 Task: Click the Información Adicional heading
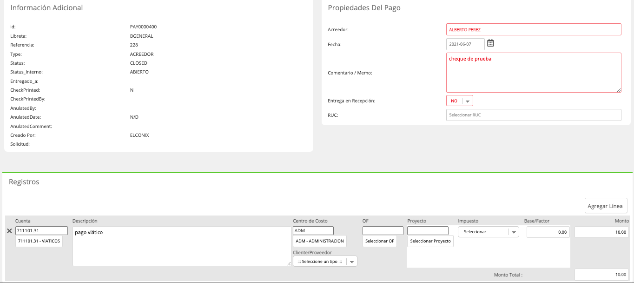click(x=46, y=8)
